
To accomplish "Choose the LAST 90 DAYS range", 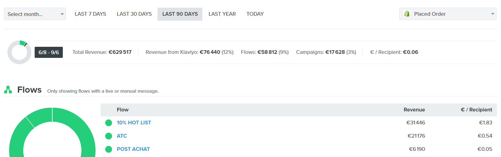I will click(x=180, y=14).
